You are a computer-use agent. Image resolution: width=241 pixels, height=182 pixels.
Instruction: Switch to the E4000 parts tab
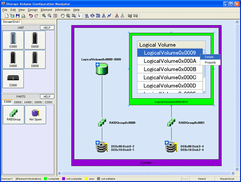(x=28, y=102)
